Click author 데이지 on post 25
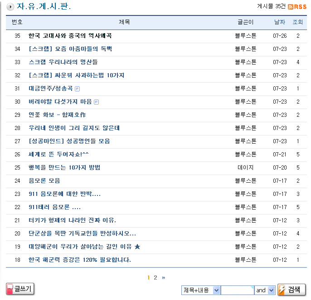 click(246, 168)
